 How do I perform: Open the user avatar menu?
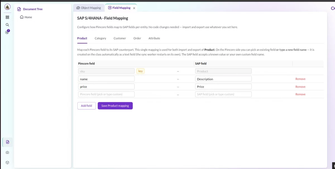click(7, 7)
